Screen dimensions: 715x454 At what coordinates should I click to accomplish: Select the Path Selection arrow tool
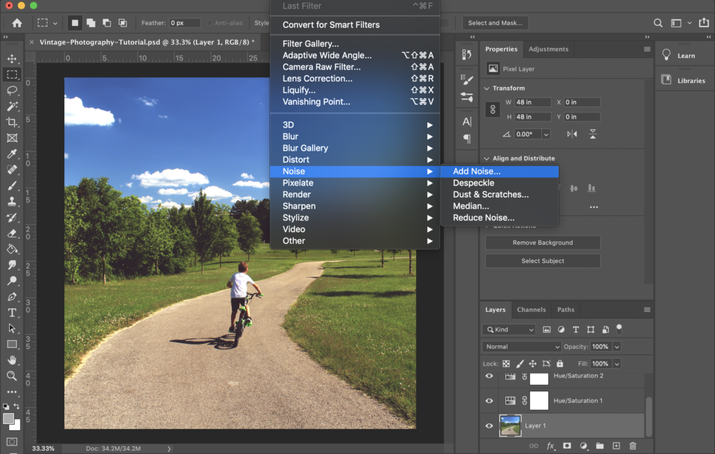[x=13, y=328]
